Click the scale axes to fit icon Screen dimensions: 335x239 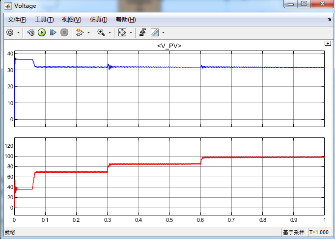[x=122, y=32]
